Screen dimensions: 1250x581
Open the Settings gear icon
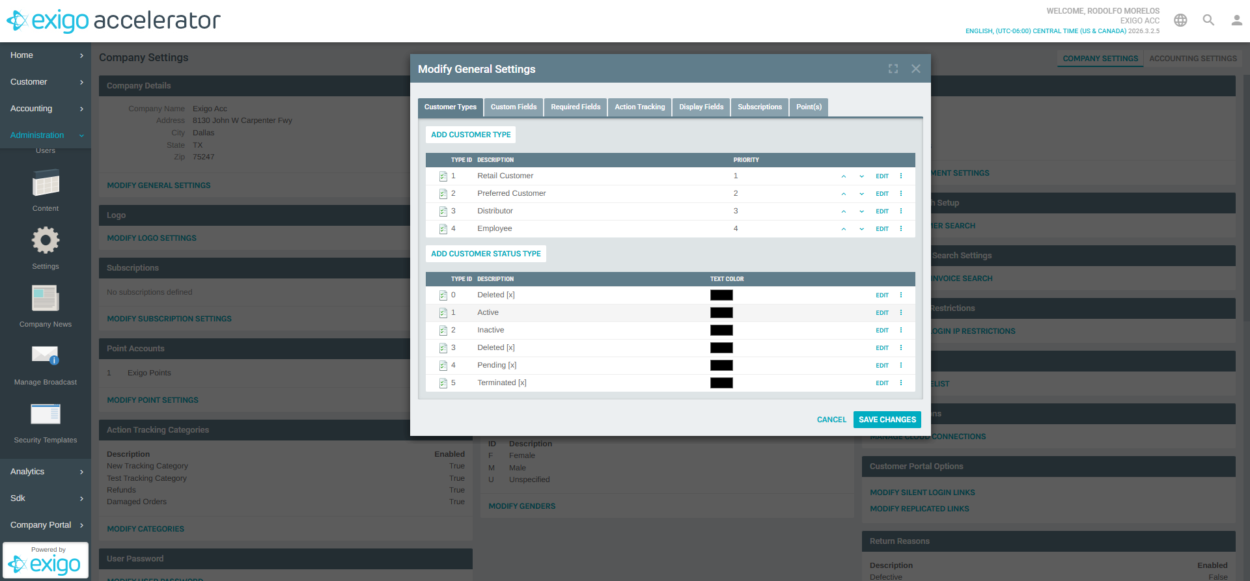point(46,241)
